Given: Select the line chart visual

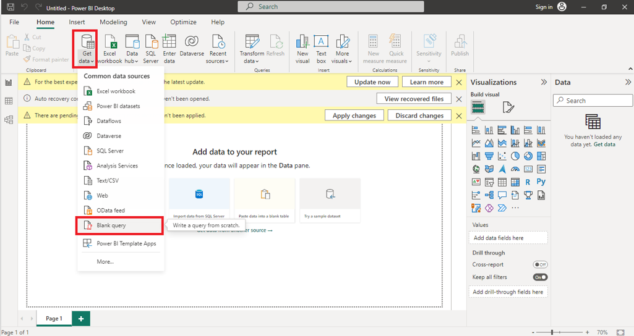Looking at the screenshot, I should pyautogui.click(x=476, y=143).
